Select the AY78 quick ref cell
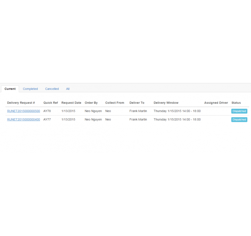 click(x=47, y=111)
